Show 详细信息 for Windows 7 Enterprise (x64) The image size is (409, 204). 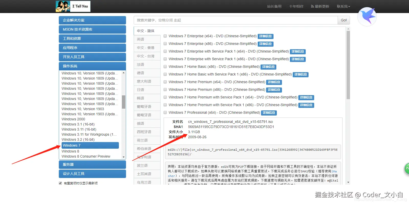(x=266, y=36)
